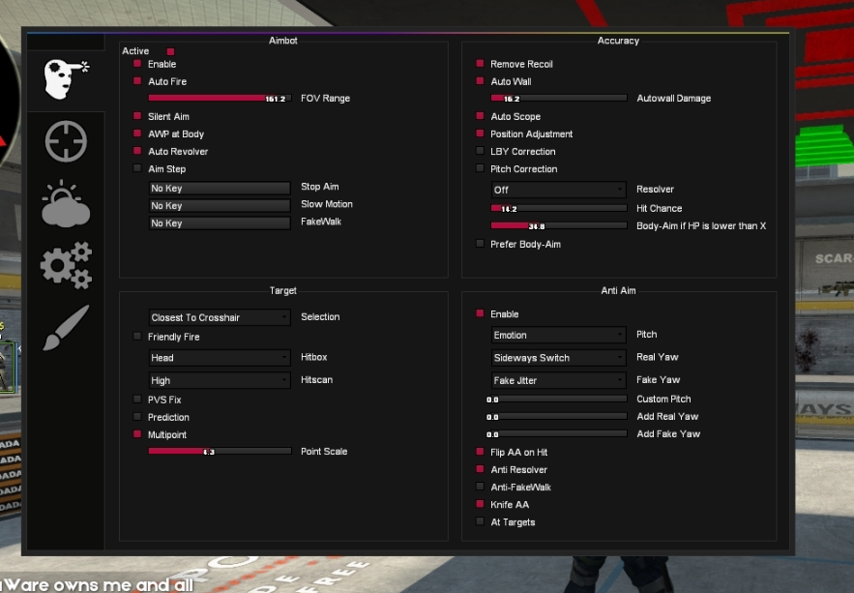The height and width of the screenshot is (593, 854).
Task: Select the paintbrush Skins icon
Action: click(x=65, y=327)
